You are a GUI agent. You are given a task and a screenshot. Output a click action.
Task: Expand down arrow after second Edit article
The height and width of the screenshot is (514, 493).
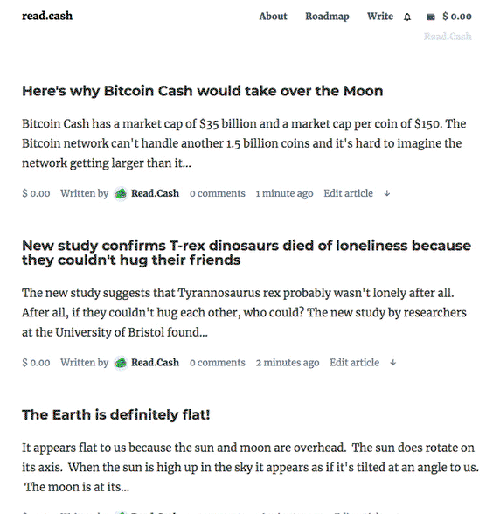(393, 363)
